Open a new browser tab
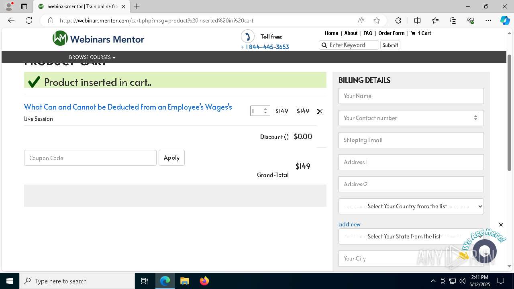This screenshot has height=289, width=514. pyautogui.click(x=137, y=6)
